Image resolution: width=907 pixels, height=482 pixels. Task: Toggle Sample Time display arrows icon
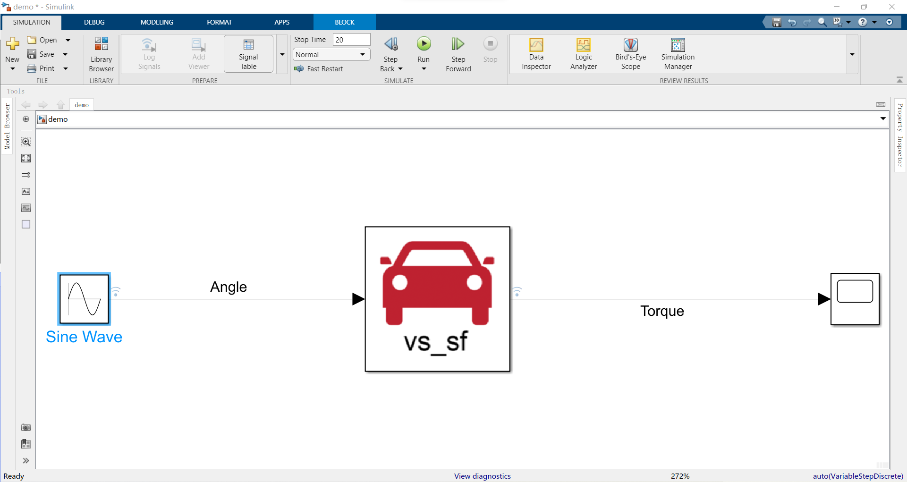[x=26, y=175]
